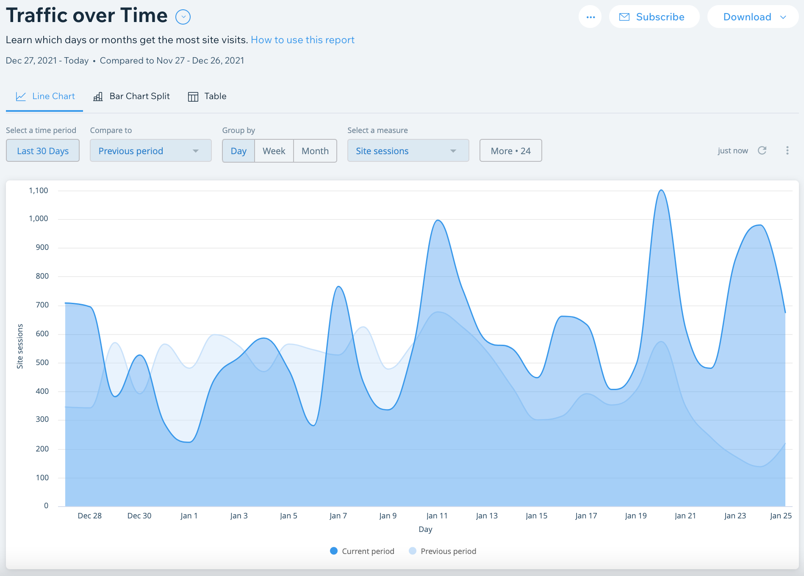Switch to the Line Chart tab
This screenshot has height=576, width=804.
tap(44, 97)
